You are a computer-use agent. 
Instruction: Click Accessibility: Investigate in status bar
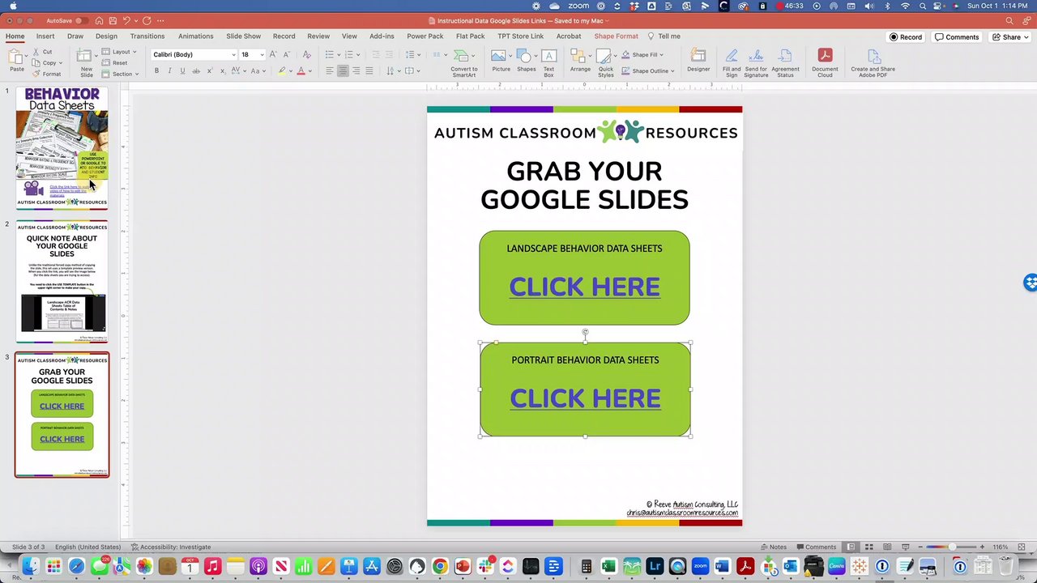pos(171,547)
